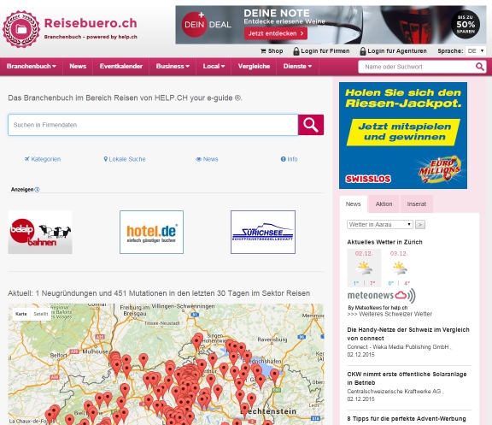Click the info icon next to Anzeigen
The height and width of the screenshot is (425, 492).
point(37,190)
